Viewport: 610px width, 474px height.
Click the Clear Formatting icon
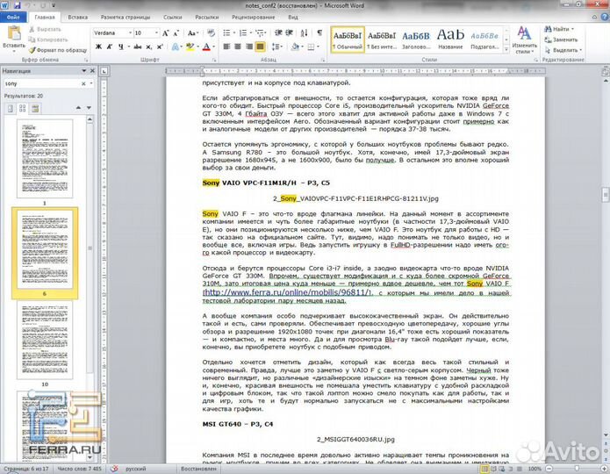point(212,33)
